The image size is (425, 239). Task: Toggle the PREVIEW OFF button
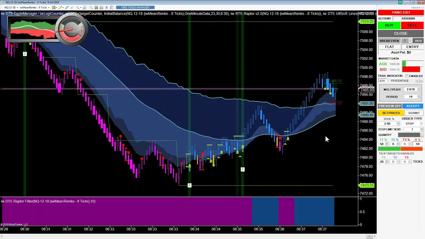point(390,106)
